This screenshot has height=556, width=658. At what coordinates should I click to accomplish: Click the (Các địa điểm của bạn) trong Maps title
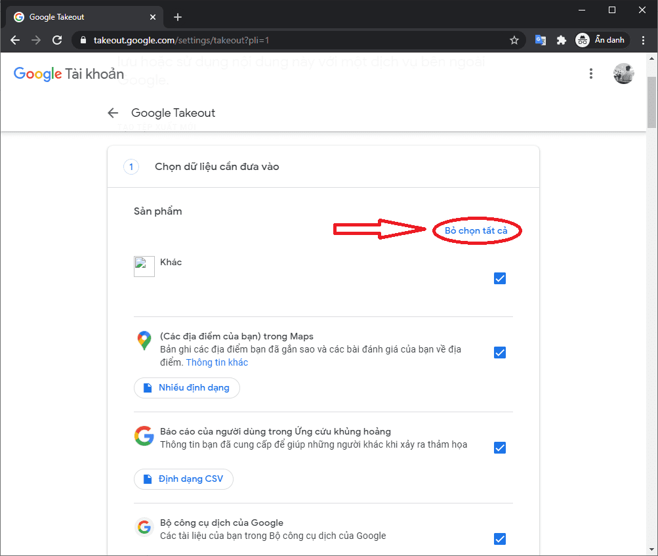point(237,336)
